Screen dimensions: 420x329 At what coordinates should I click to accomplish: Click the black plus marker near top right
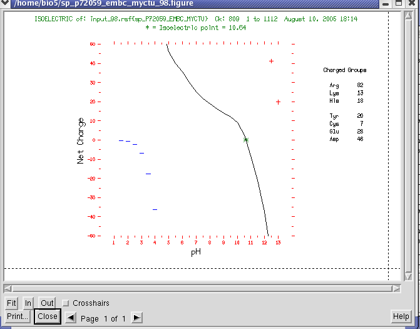(x=271, y=61)
